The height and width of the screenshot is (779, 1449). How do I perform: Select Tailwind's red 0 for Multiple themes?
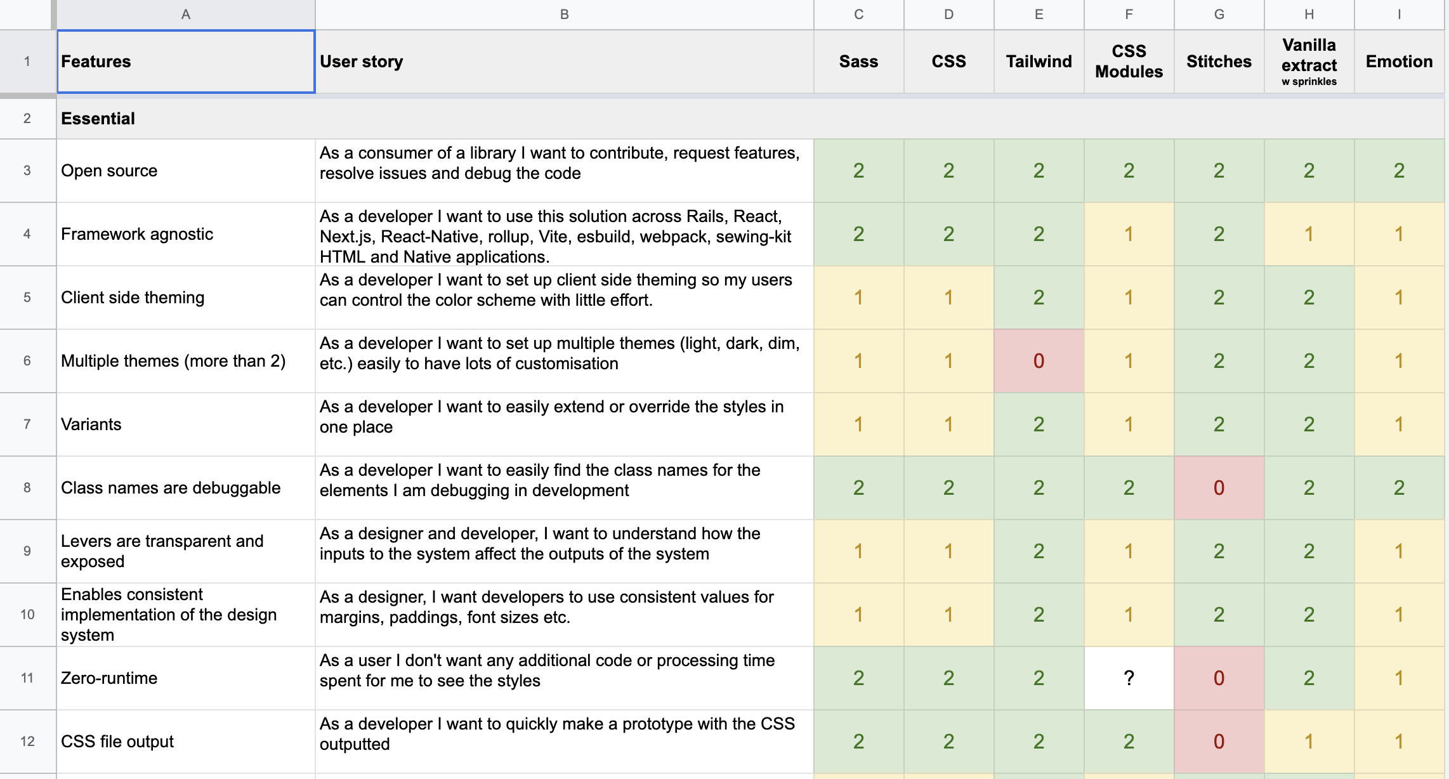(1039, 361)
